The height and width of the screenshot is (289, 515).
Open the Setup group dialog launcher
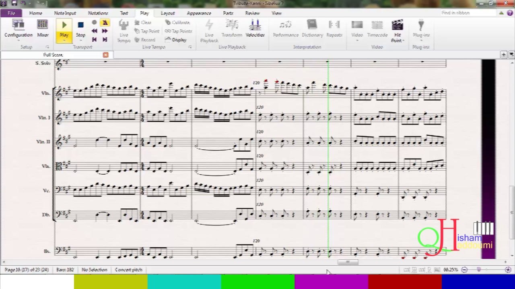pos(47,47)
